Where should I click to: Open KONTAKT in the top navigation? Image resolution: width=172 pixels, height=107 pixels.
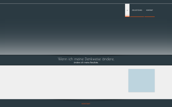[150, 10]
